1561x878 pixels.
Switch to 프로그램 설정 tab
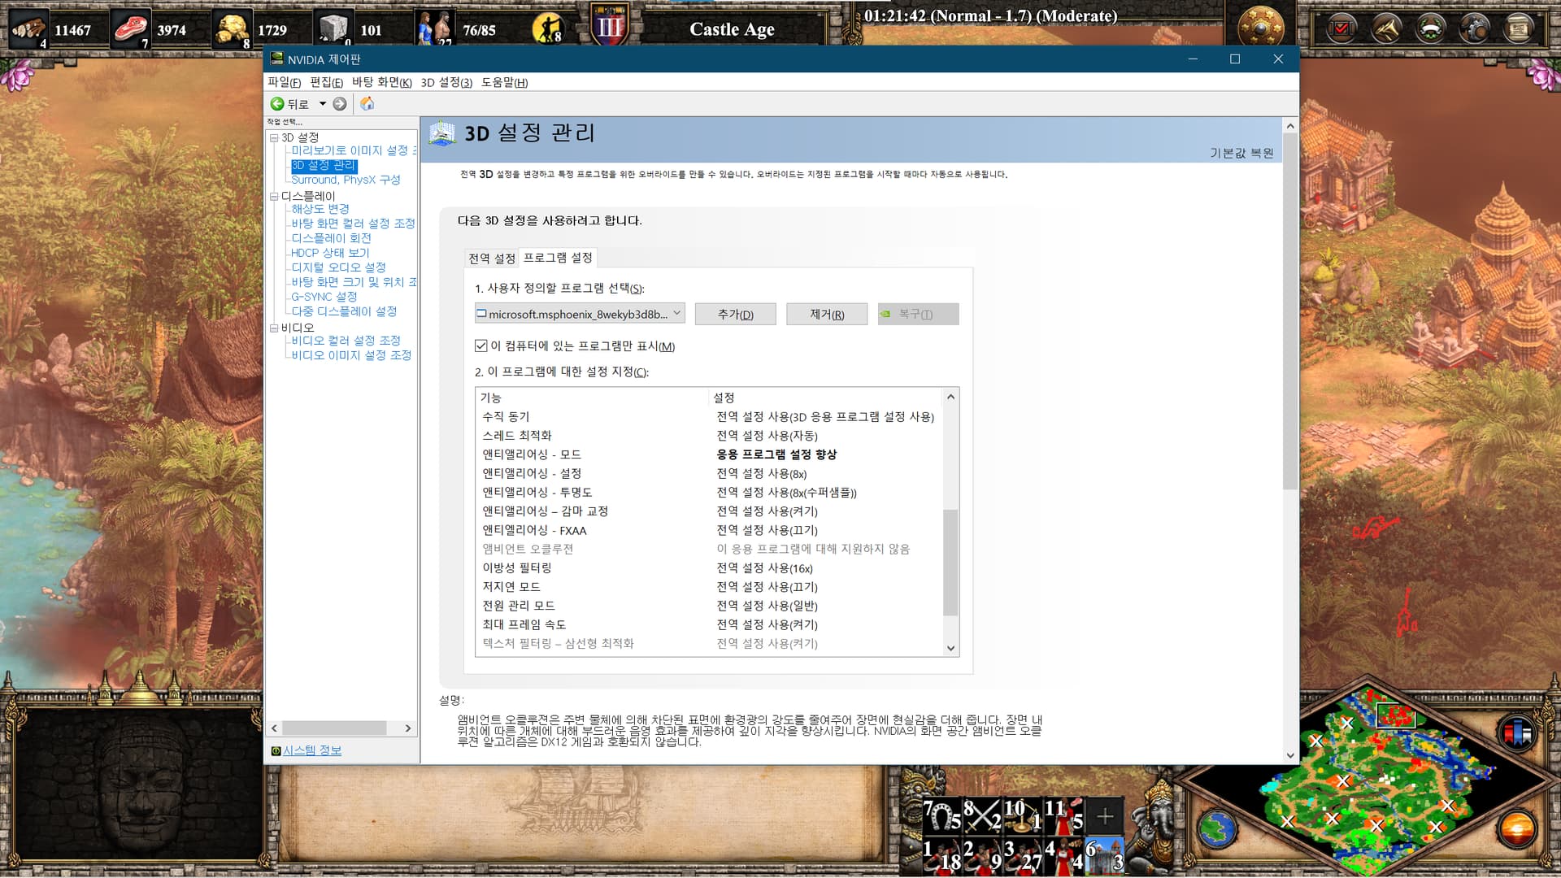(x=558, y=258)
